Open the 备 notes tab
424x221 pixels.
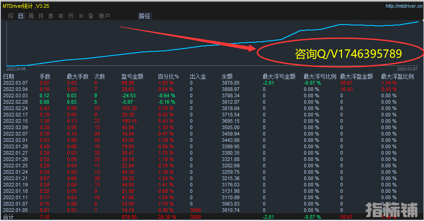coord(91,16)
